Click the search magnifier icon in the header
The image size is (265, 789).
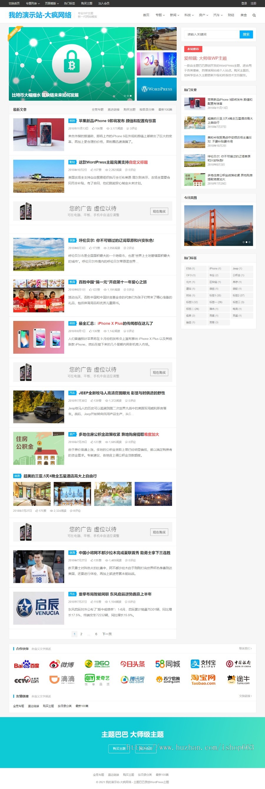[x=254, y=15]
